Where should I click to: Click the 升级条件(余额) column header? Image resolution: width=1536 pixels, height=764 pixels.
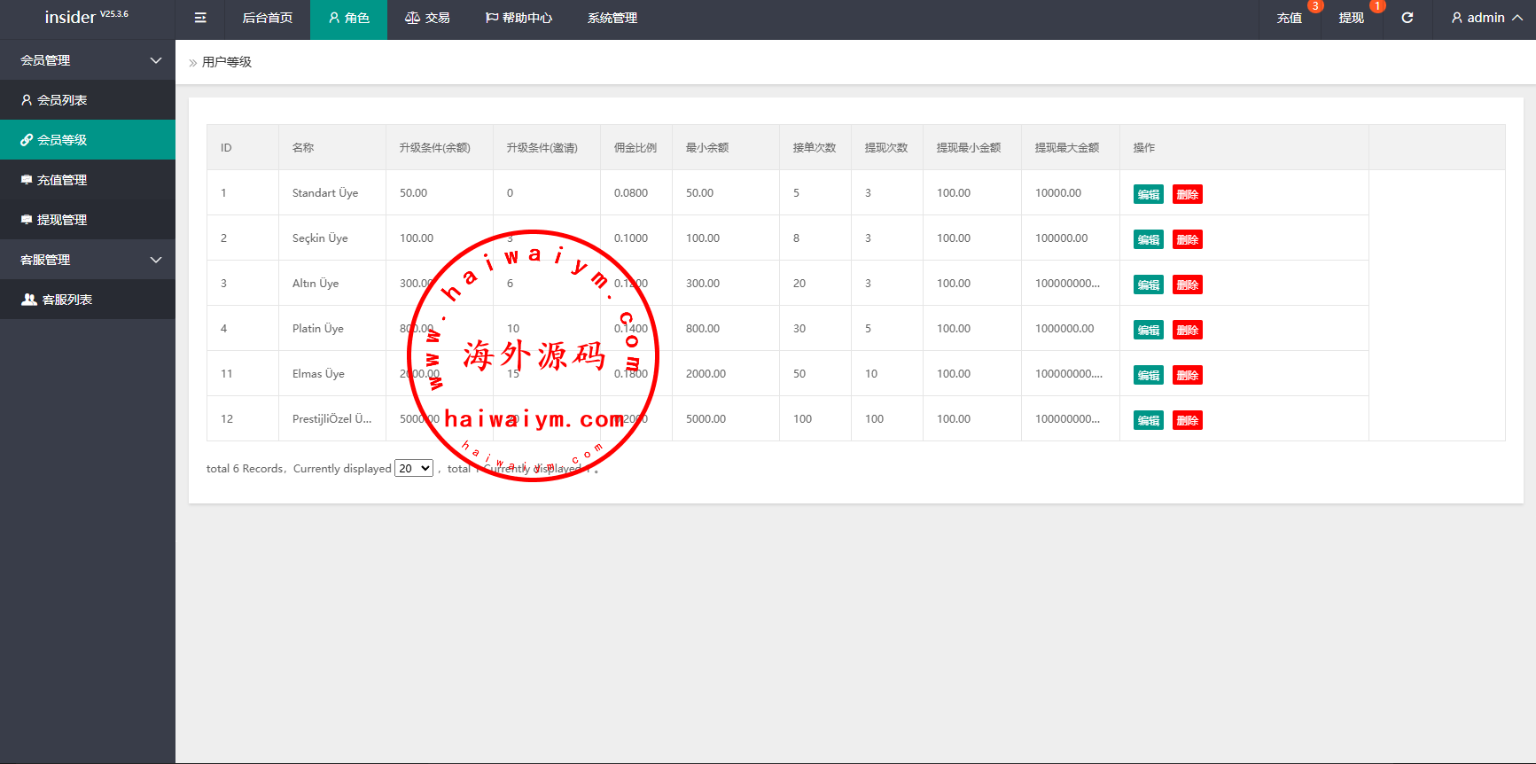pyautogui.click(x=434, y=148)
